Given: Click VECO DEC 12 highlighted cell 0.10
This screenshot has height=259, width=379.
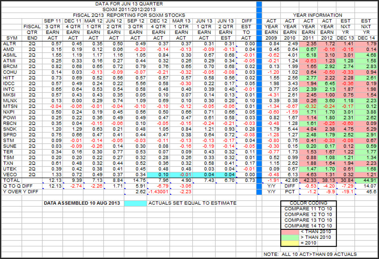Looking at the screenshot, I should point(158,175).
